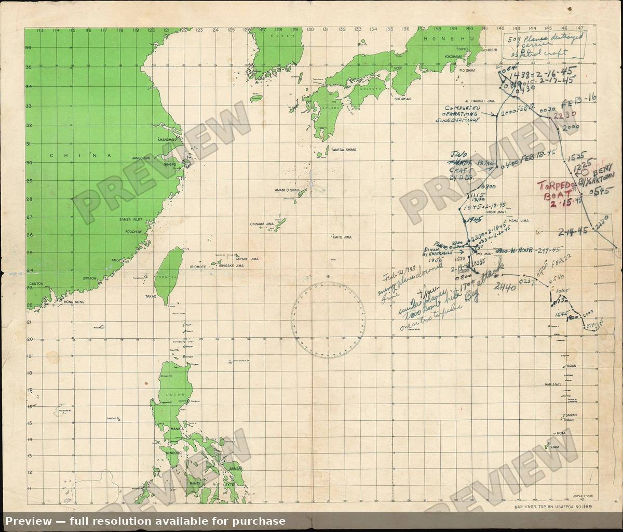
Task: Click the PAGAN island label
Action: (571, 366)
